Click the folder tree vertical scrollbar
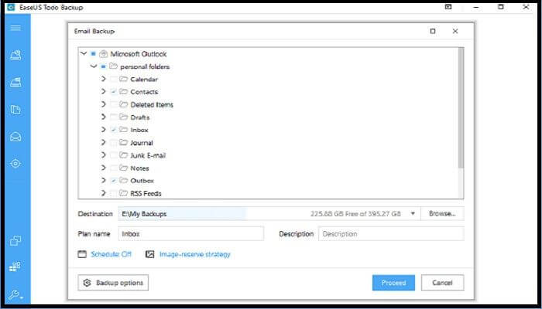542x309 pixels. pos(461,108)
